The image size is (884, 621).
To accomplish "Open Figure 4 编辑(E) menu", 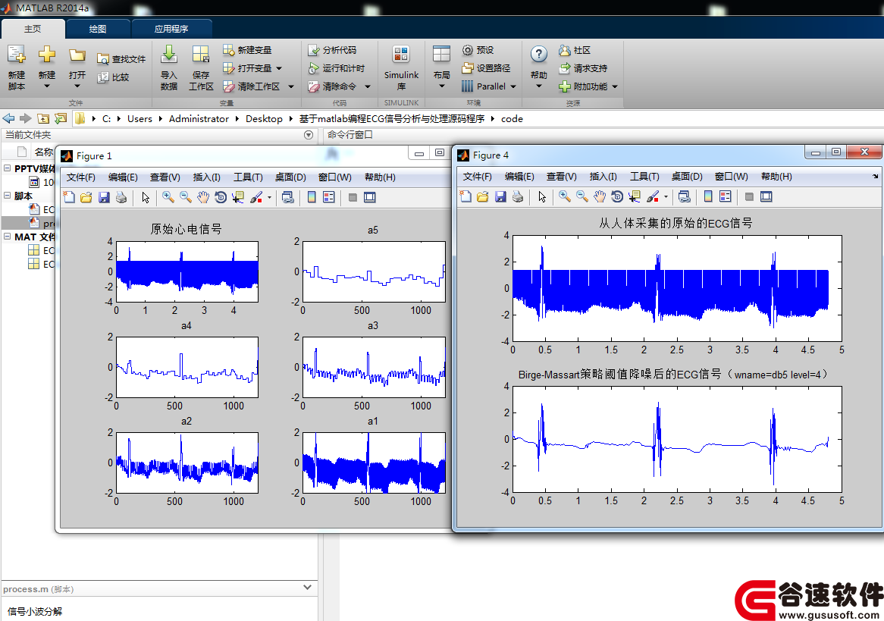I will (x=519, y=177).
